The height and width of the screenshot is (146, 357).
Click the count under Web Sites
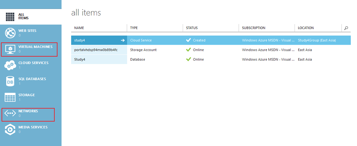pos(20,35)
